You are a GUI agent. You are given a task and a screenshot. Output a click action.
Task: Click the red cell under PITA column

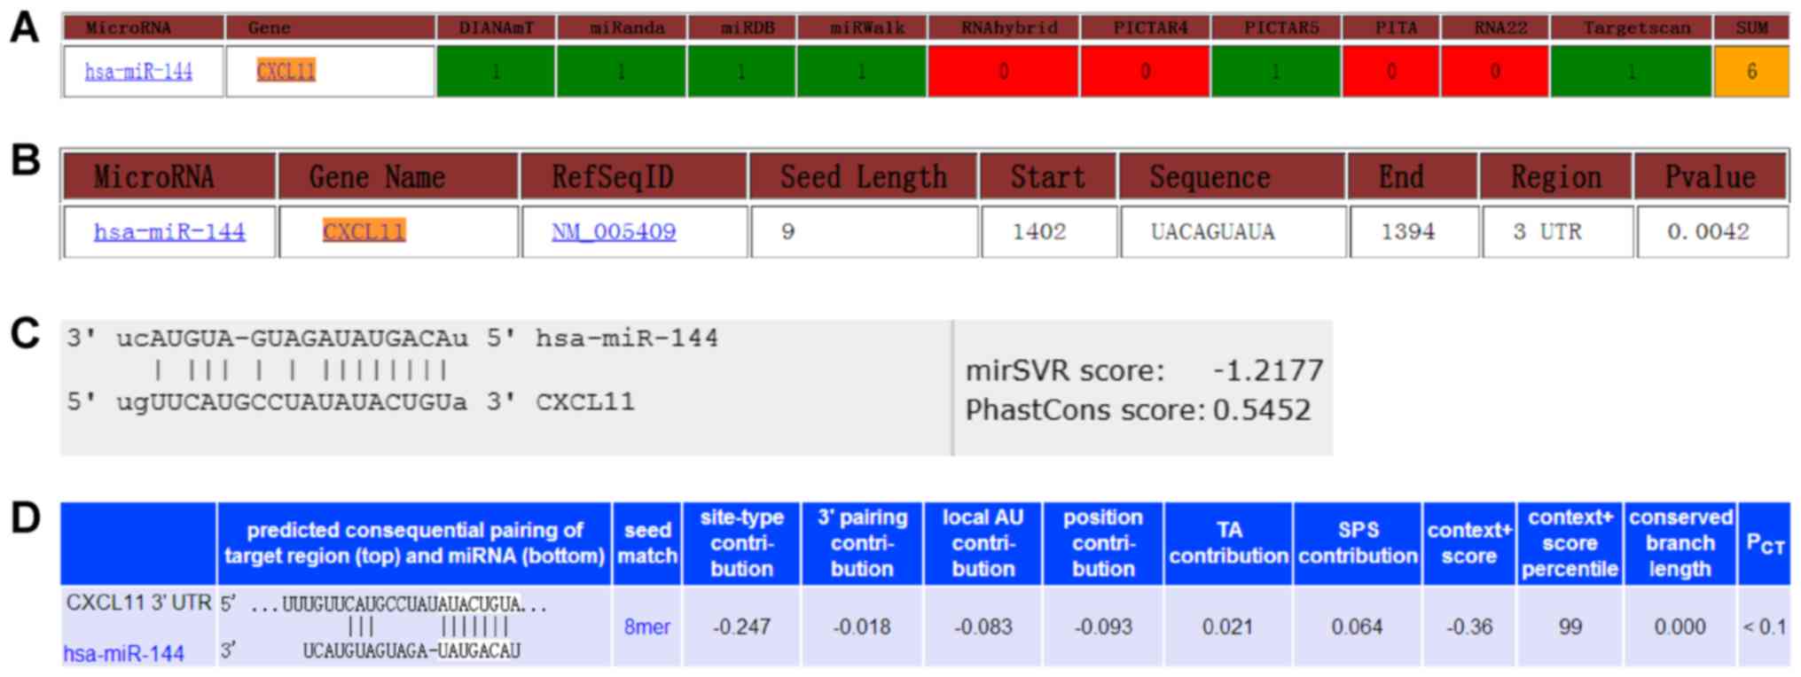coord(1390,72)
